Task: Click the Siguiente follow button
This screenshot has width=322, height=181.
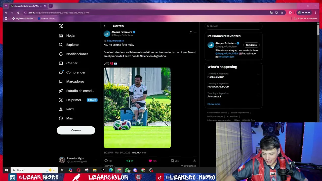Action: pos(251,45)
